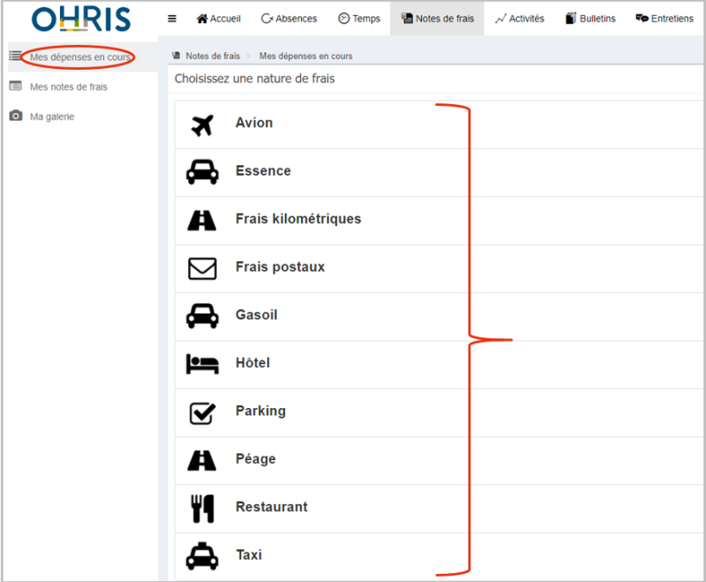Open the Entretiens section
The height and width of the screenshot is (582, 706).
pyautogui.click(x=665, y=19)
